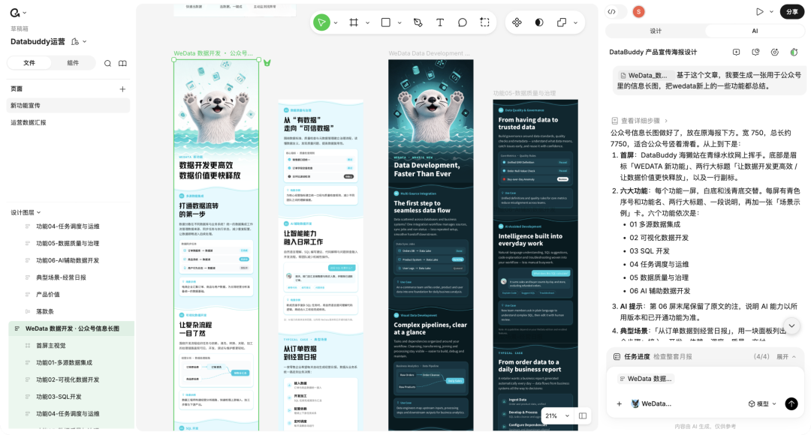Select the 新功能宣传 page
Viewport: 811px width, 435px height.
68,106
